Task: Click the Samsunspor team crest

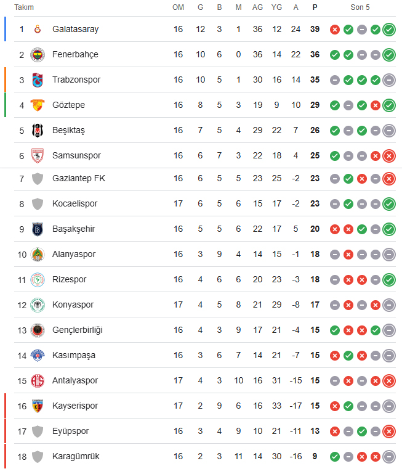Action: (x=38, y=156)
